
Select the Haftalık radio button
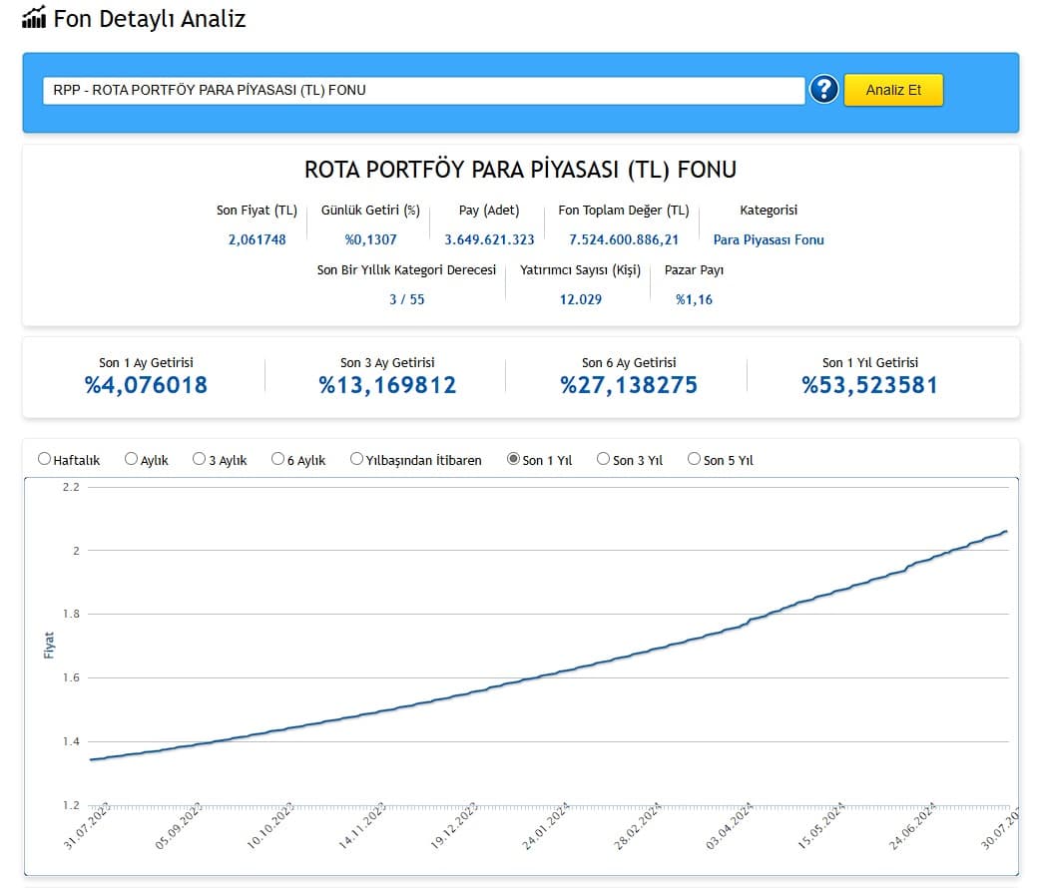pos(45,459)
